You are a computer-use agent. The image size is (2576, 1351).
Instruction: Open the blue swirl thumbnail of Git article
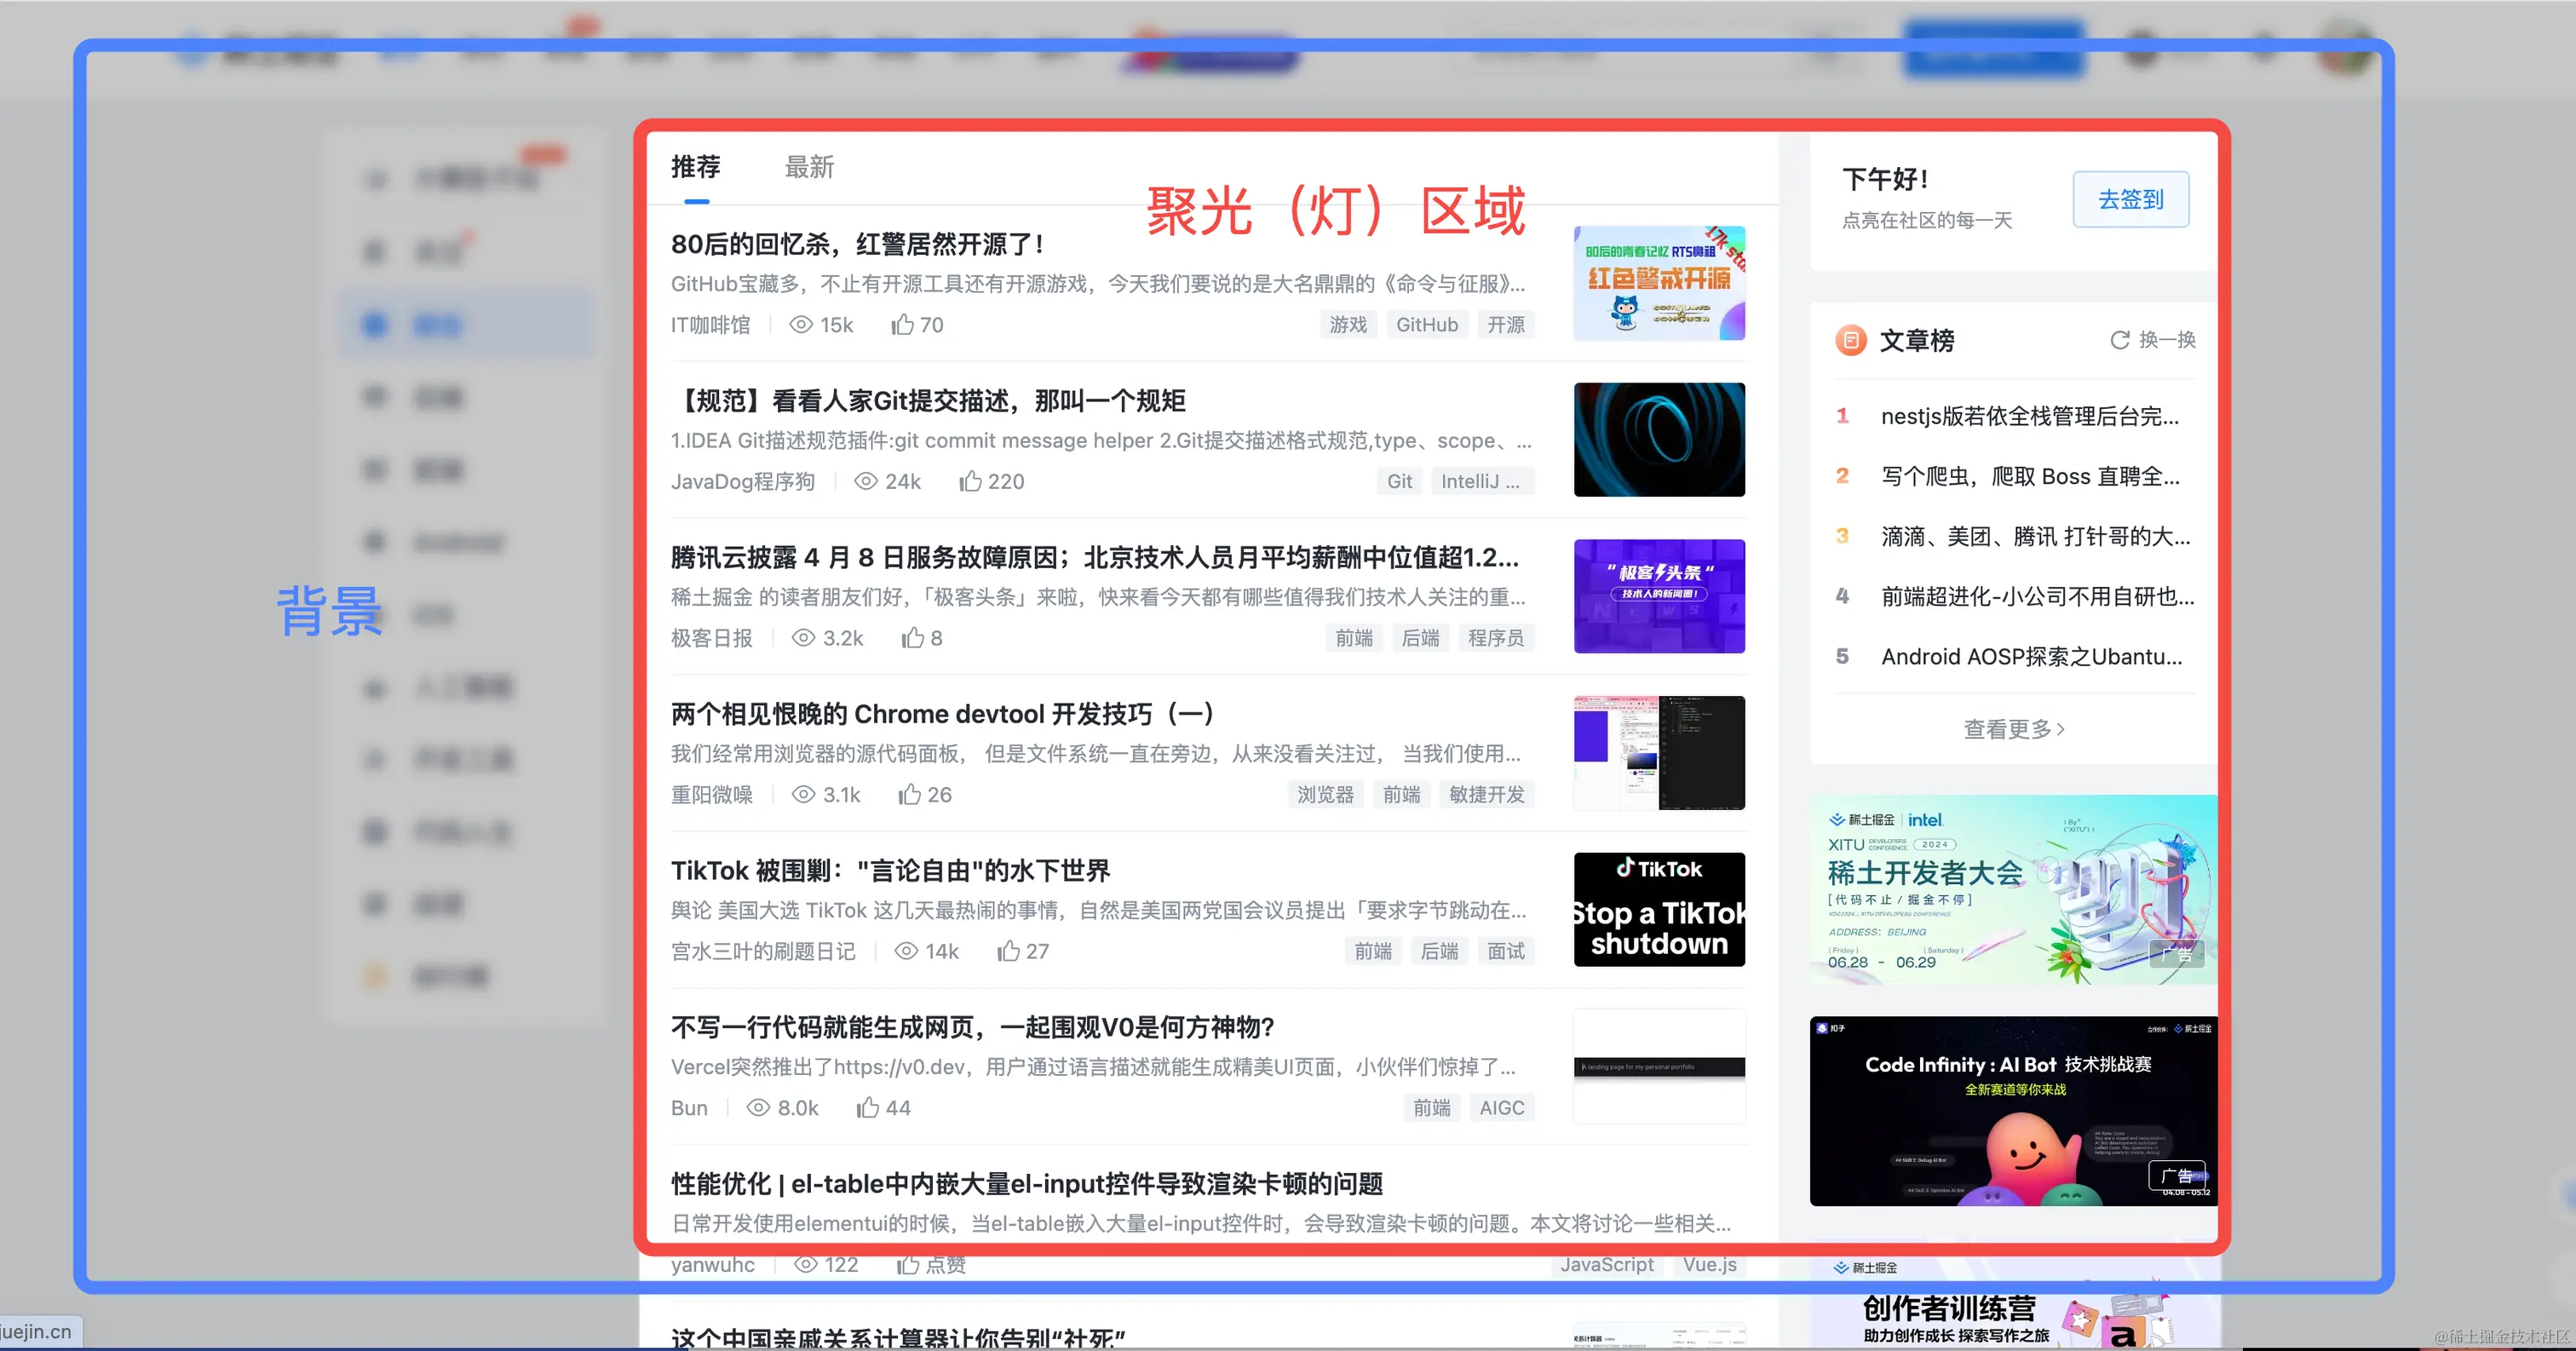point(1659,440)
